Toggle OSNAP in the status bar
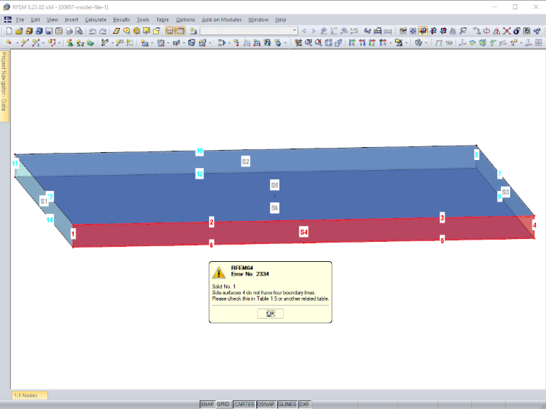Screen dimensions: 546x409 (266, 404)
